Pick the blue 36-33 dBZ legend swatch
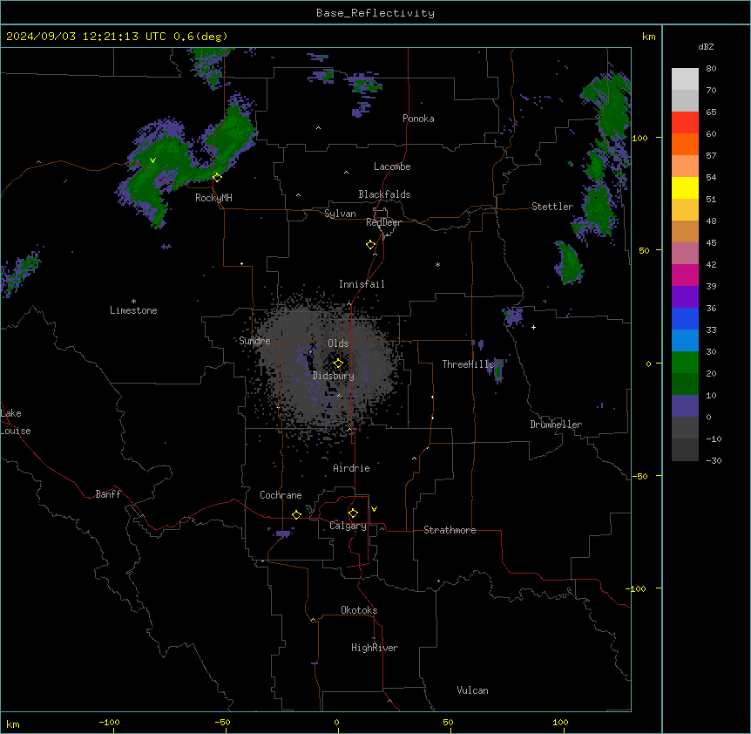Screen dimensions: 751x734 685,318
